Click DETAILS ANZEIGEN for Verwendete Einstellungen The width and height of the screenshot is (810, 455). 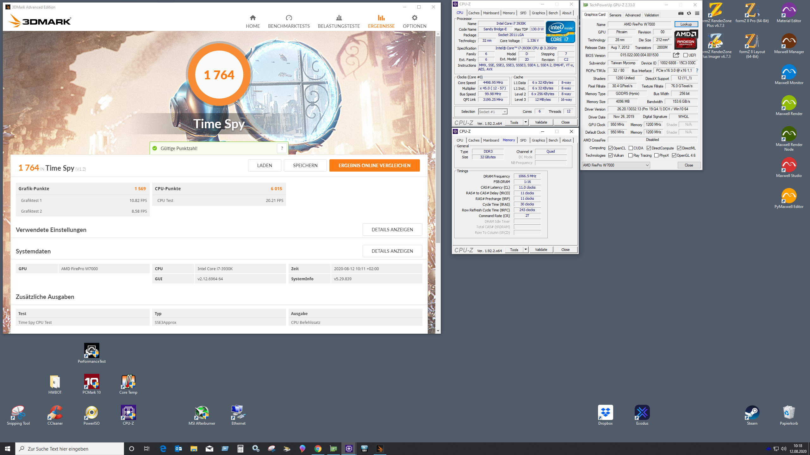click(392, 230)
